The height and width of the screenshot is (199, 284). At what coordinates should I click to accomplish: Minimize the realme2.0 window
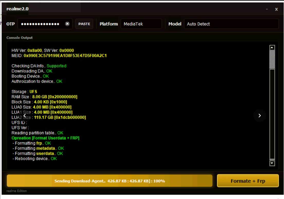pos(267,9)
